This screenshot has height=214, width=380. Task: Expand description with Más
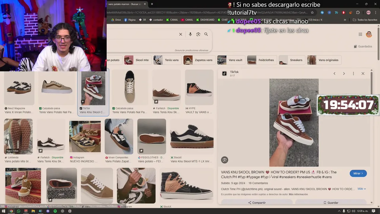coord(362,189)
